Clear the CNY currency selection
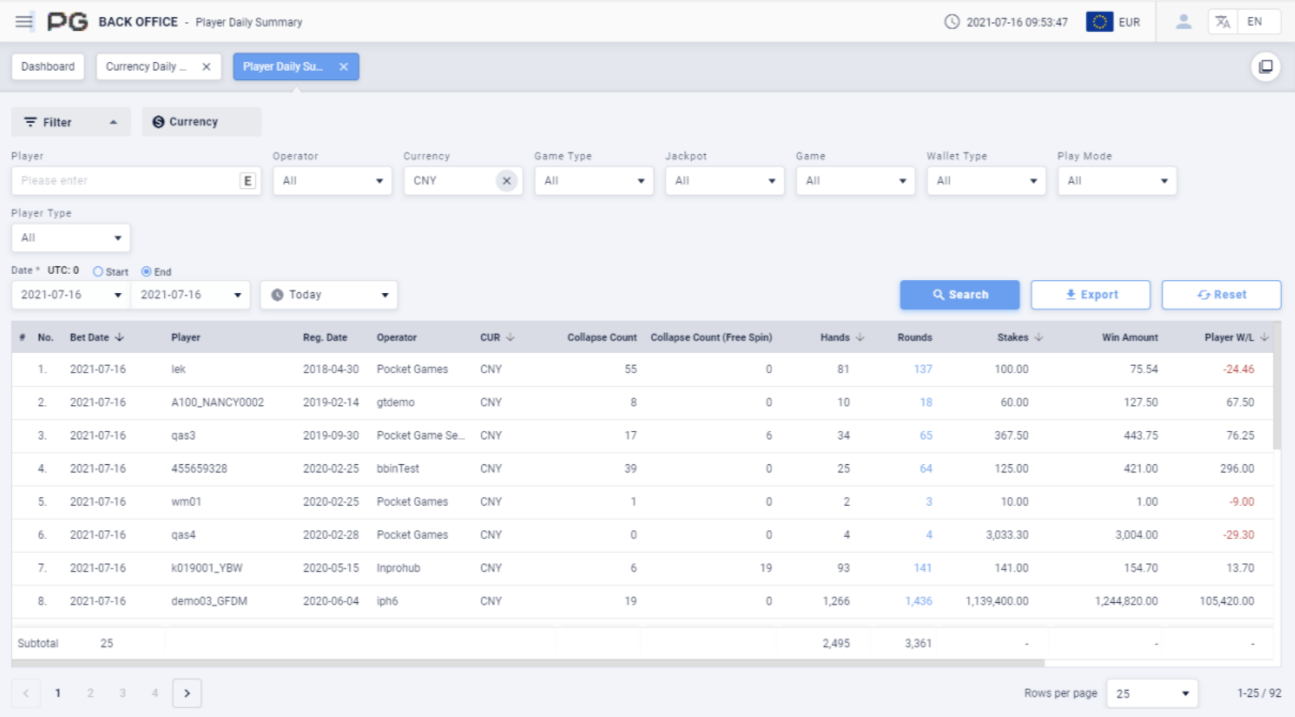 tap(507, 181)
